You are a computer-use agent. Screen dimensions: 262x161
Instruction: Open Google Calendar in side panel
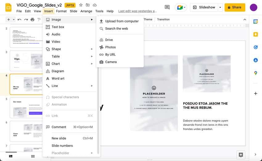click(256, 22)
